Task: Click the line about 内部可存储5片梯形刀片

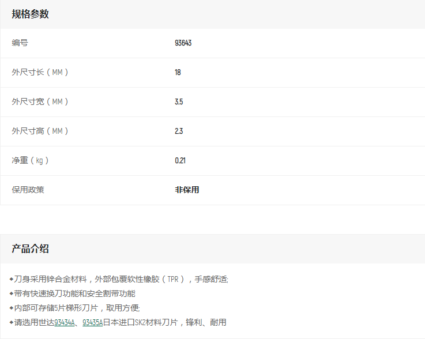Action: tap(74, 308)
